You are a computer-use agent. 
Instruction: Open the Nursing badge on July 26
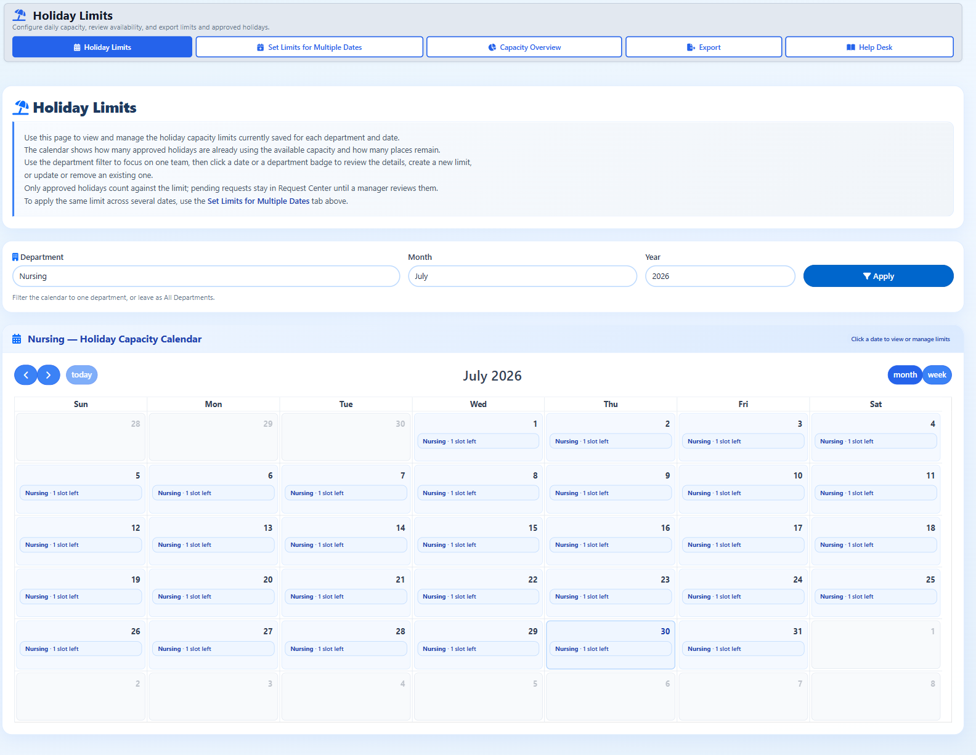pos(81,649)
